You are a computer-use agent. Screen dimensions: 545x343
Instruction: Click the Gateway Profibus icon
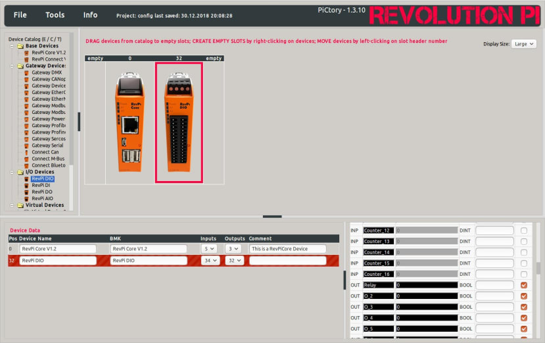click(26, 125)
